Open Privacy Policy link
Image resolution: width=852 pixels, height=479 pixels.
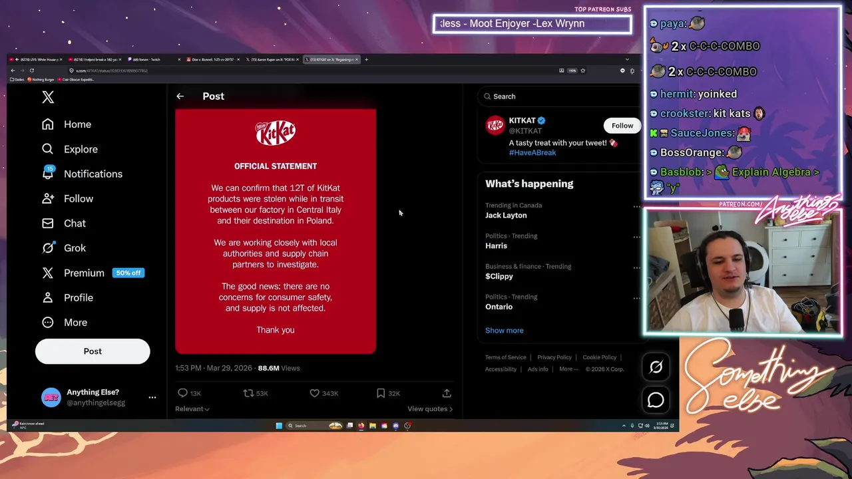554,357
